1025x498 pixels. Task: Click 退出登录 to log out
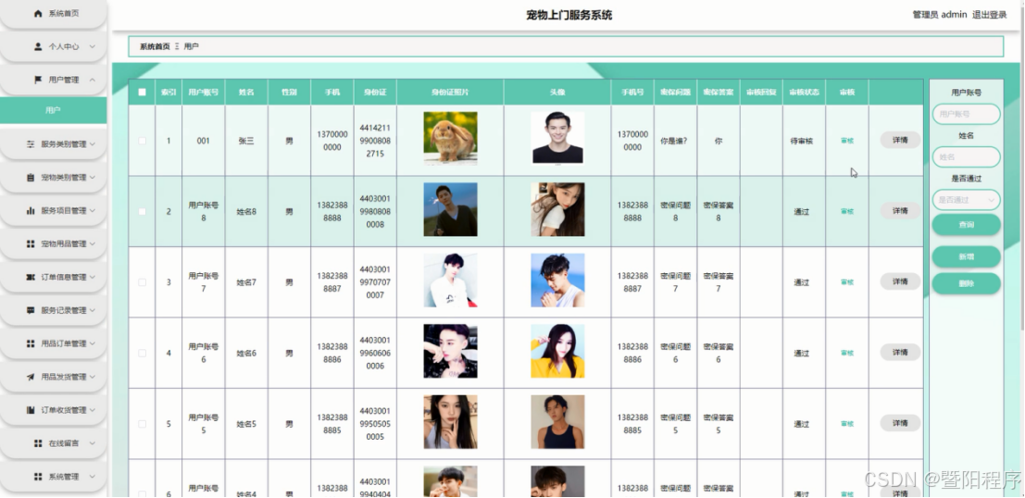990,15
